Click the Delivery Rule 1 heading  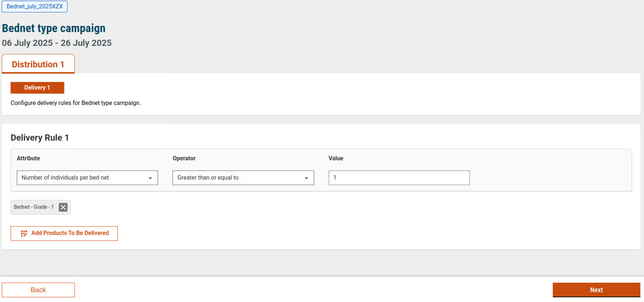pyautogui.click(x=40, y=138)
